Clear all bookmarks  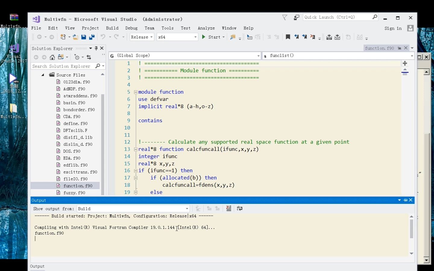click(313, 37)
